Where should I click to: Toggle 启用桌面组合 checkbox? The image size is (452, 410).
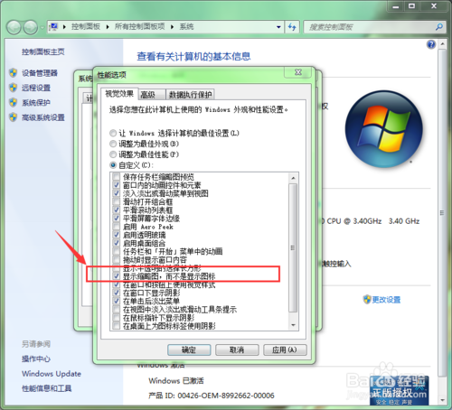(117, 243)
